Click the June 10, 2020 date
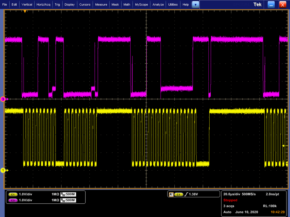The width and height of the screenshot is (290, 217). pyautogui.click(x=246, y=212)
